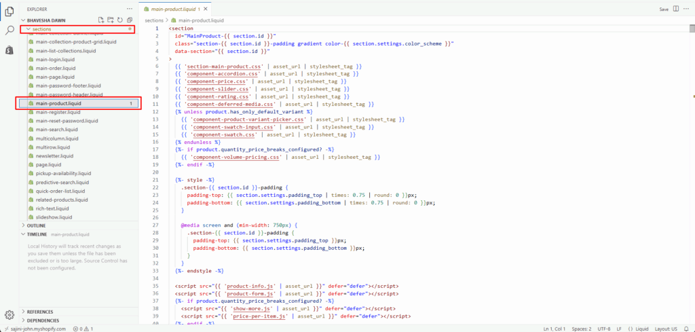
Task: Collapse all folders in explorer
Action: (130, 20)
